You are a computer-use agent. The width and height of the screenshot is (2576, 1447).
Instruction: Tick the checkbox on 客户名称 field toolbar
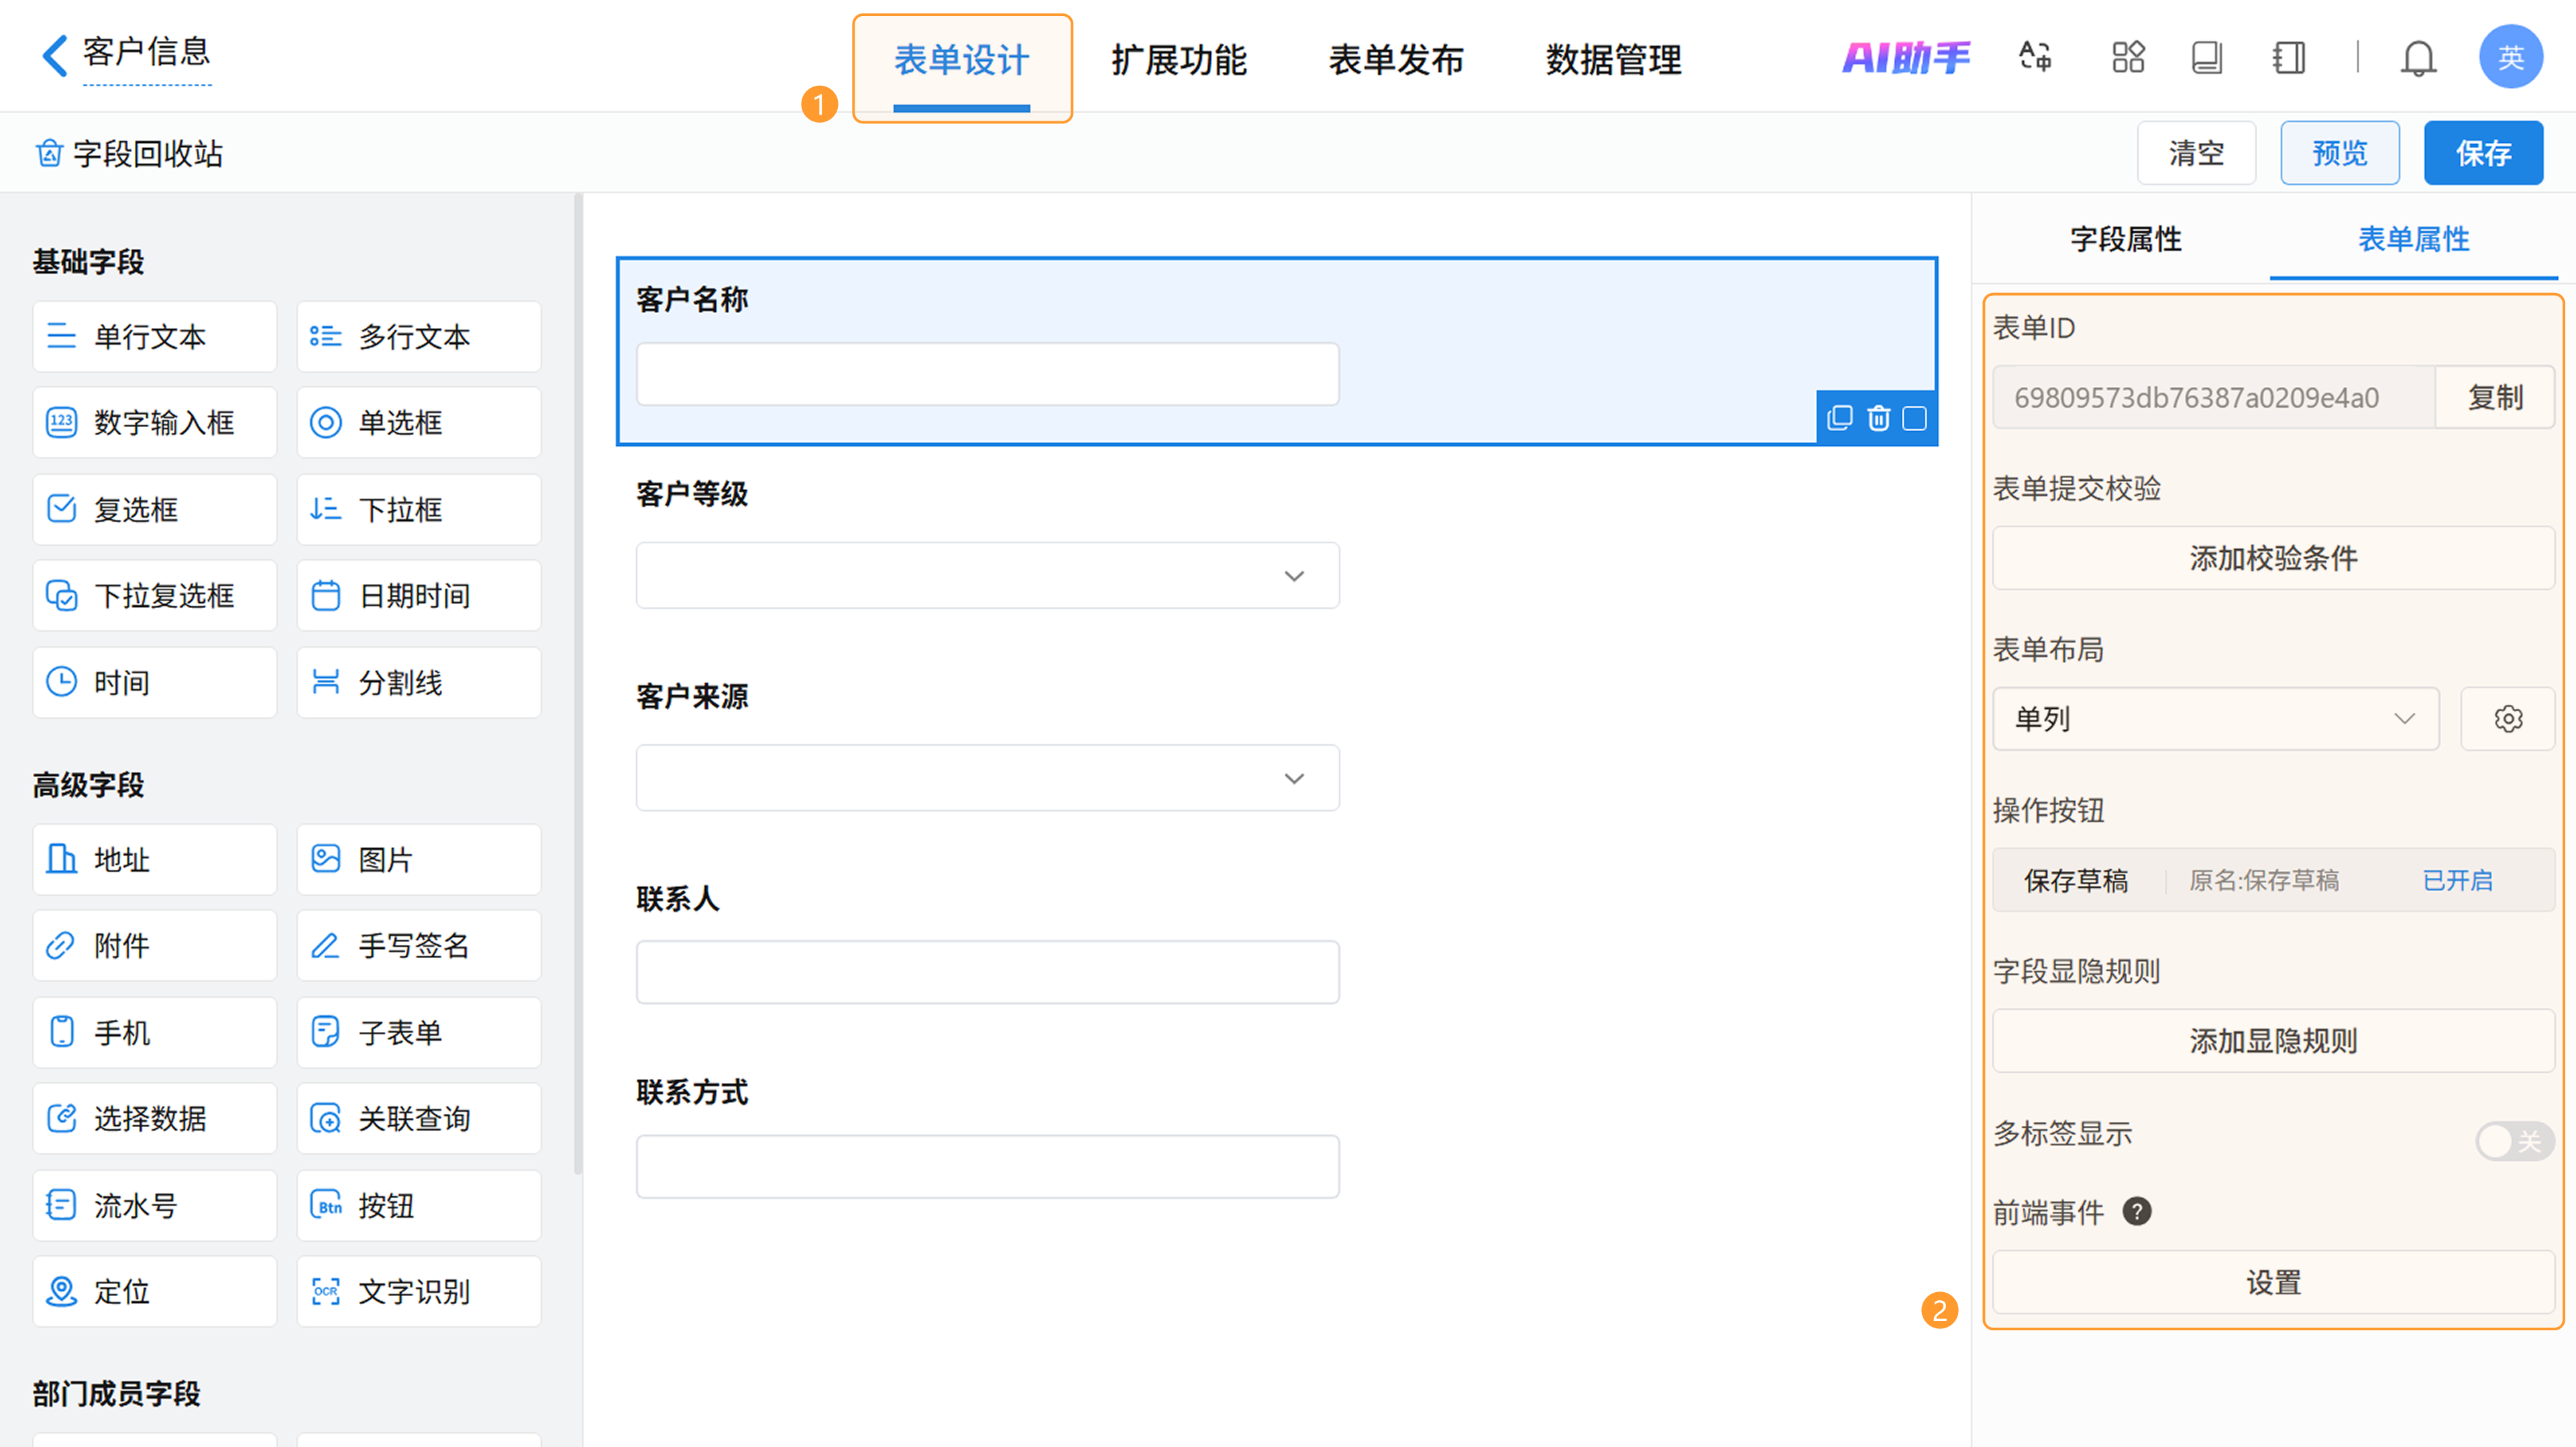1914,418
